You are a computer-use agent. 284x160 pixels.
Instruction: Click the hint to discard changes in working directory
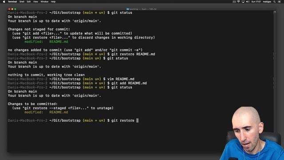[x=83, y=37]
